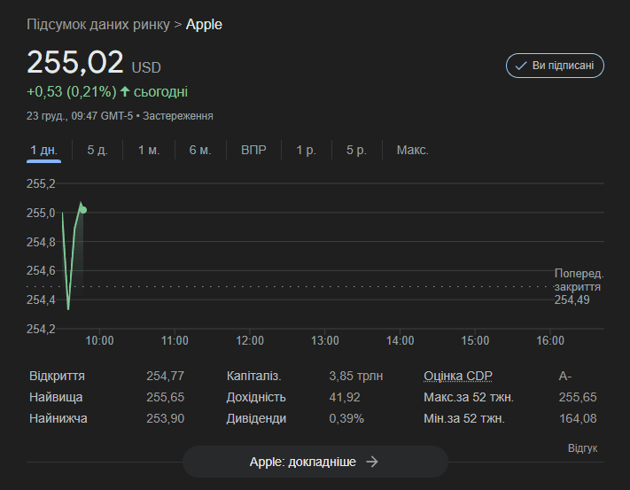Show the 6 м. price history
The width and height of the screenshot is (630, 490).
click(x=200, y=151)
